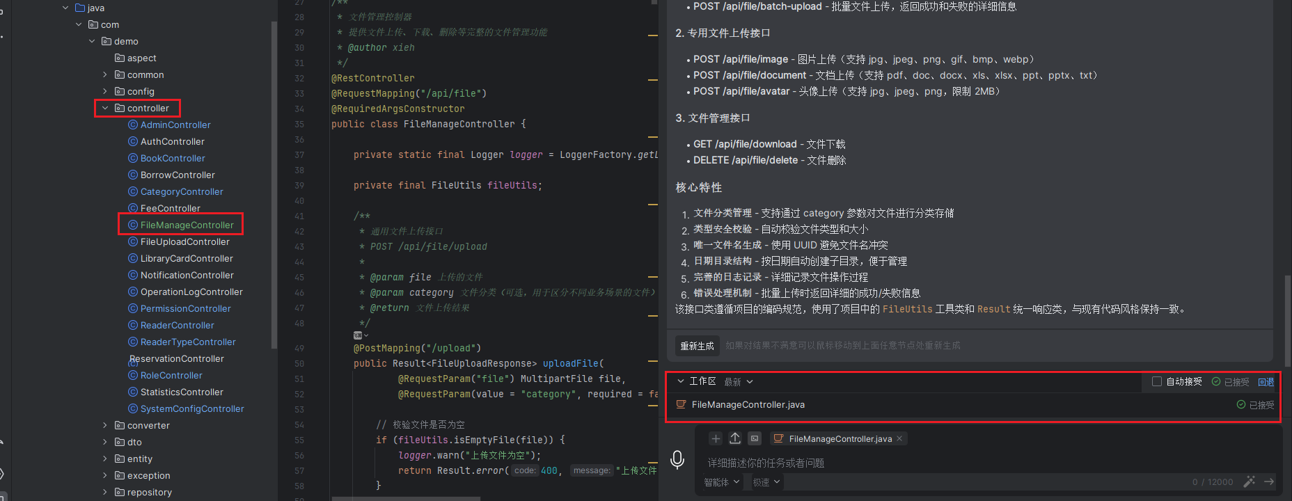Viewport: 1292px width, 501px height.
Task: Click the @RequestMapping annotation line
Action: click(x=409, y=93)
